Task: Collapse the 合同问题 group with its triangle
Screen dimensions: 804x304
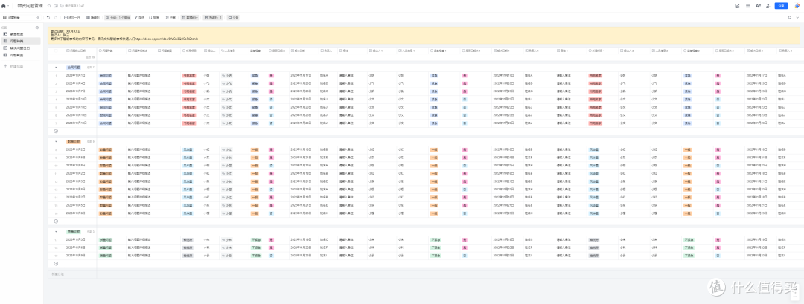Action: click(56, 67)
